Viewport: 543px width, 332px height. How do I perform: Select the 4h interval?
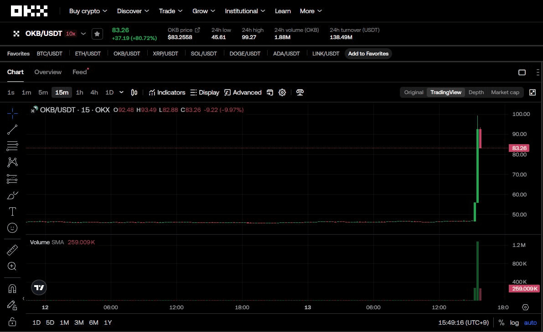(94, 92)
